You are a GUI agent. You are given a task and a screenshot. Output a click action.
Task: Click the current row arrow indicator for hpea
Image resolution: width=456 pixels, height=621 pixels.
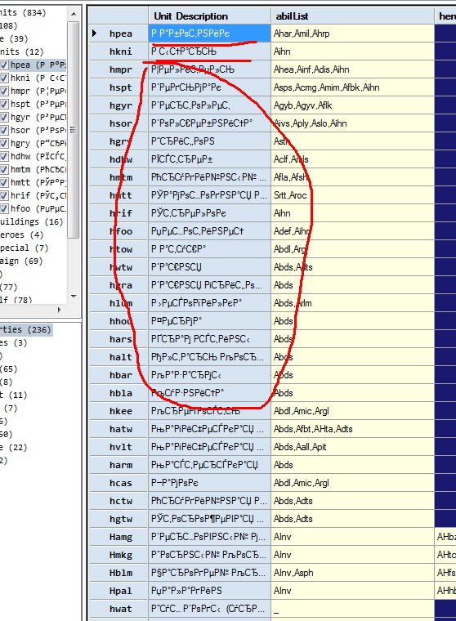[x=94, y=34]
